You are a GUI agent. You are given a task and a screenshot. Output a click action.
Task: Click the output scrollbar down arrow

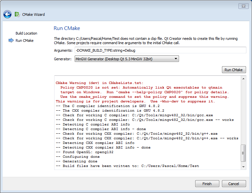point(243,167)
